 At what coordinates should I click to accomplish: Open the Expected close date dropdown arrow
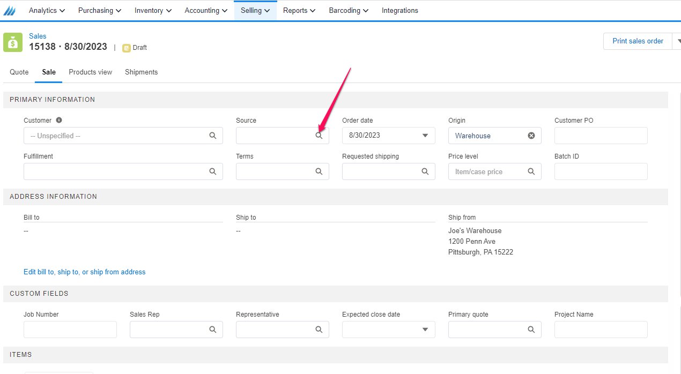point(425,330)
